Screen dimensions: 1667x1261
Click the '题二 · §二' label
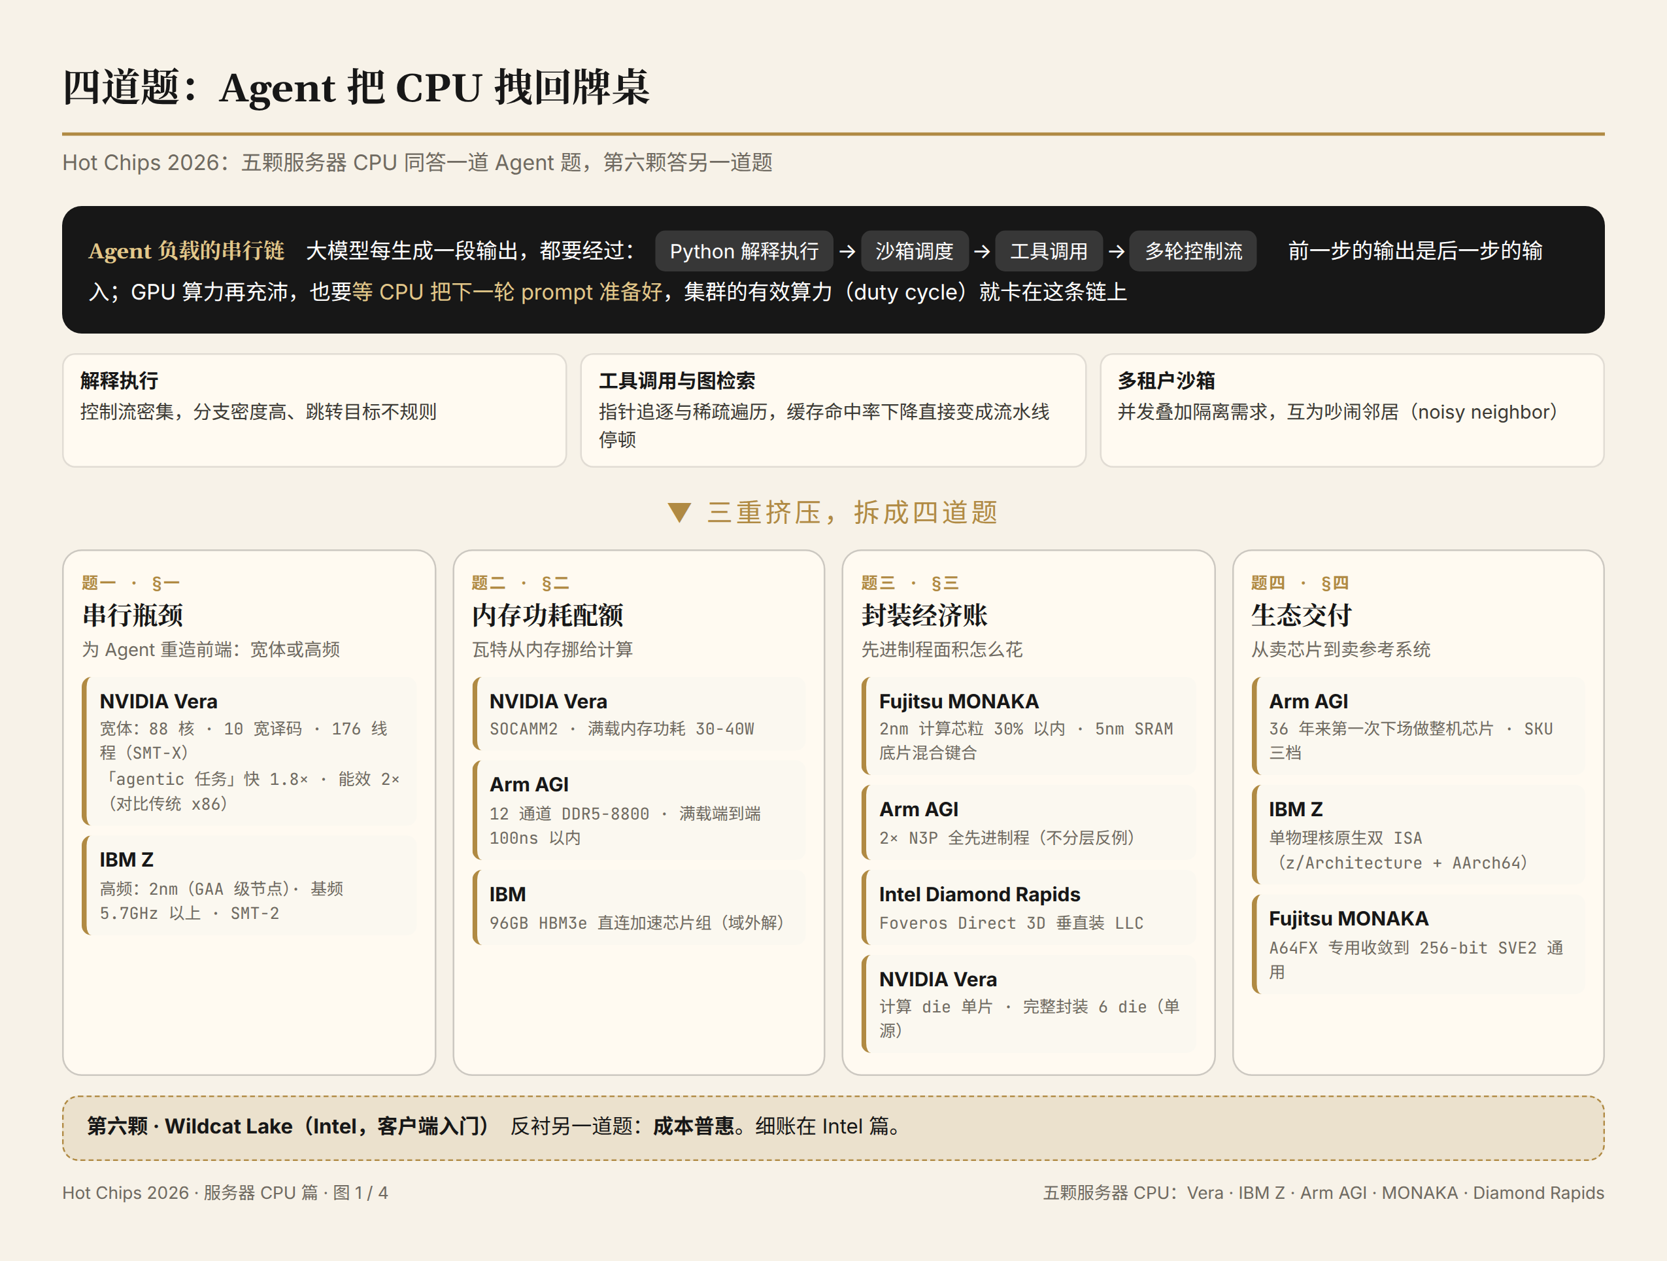(x=520, y=583)
